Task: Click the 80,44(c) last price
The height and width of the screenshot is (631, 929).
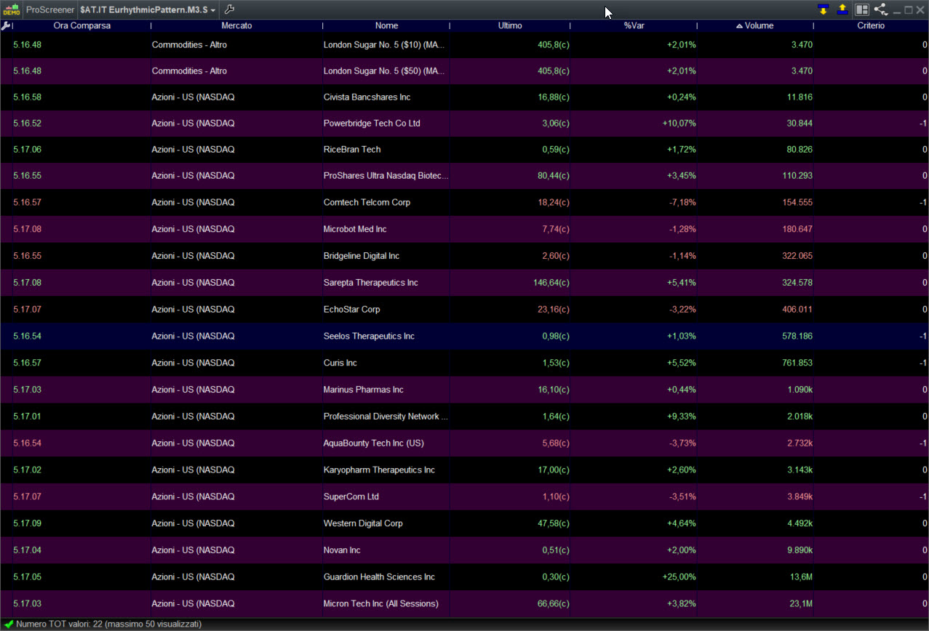Action: 554,176
